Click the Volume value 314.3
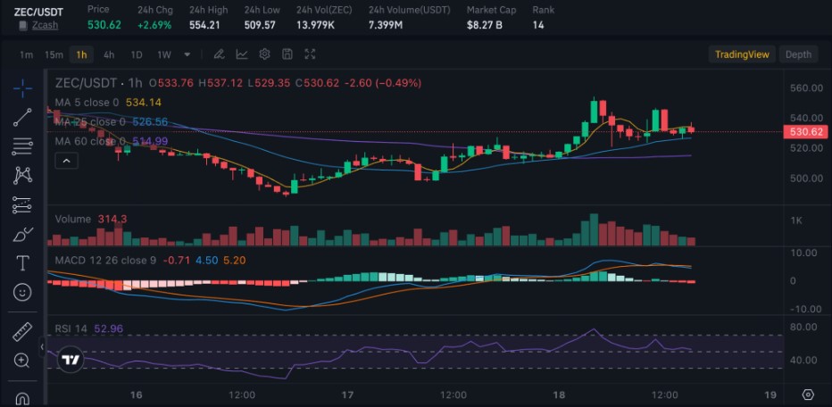Viewport: 832px width, 407px height. [112, 220]
